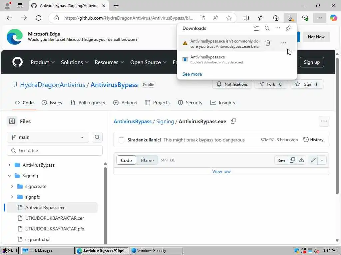The image size is (341, 255).
Task: Expand the Solutions menu
Action: coord(75,62)
